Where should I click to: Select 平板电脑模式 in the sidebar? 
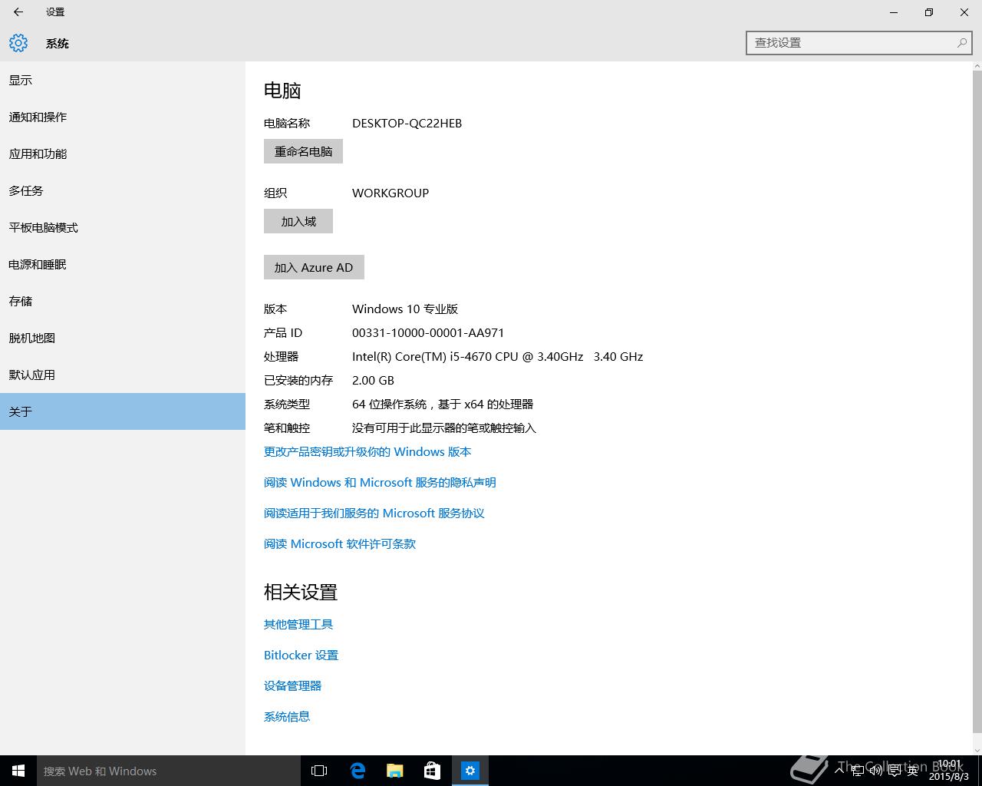coord(123,227)
